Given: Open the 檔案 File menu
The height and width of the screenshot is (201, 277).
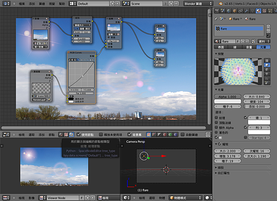Looking at the screenshot, I should (x=22, y=4).
